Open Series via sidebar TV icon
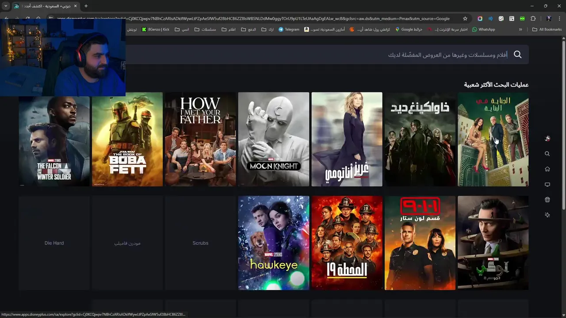The image size is (566, 318). coord(547,185)
